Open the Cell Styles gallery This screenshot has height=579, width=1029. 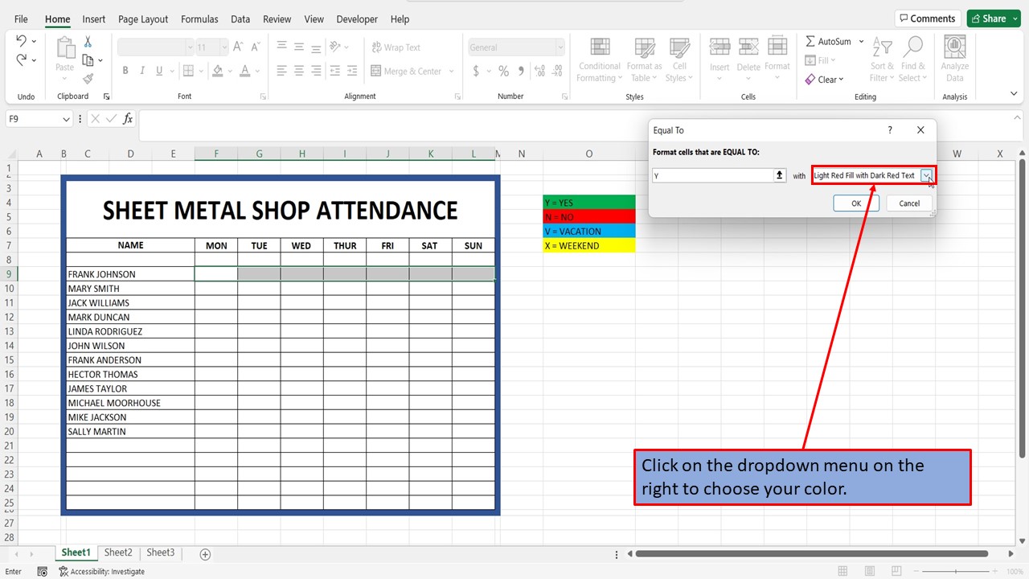pos(679,60)
